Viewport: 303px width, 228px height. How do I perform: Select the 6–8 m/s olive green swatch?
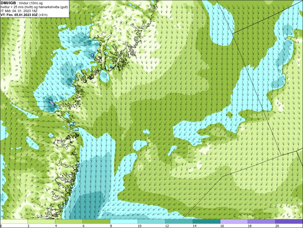(96, 221)
